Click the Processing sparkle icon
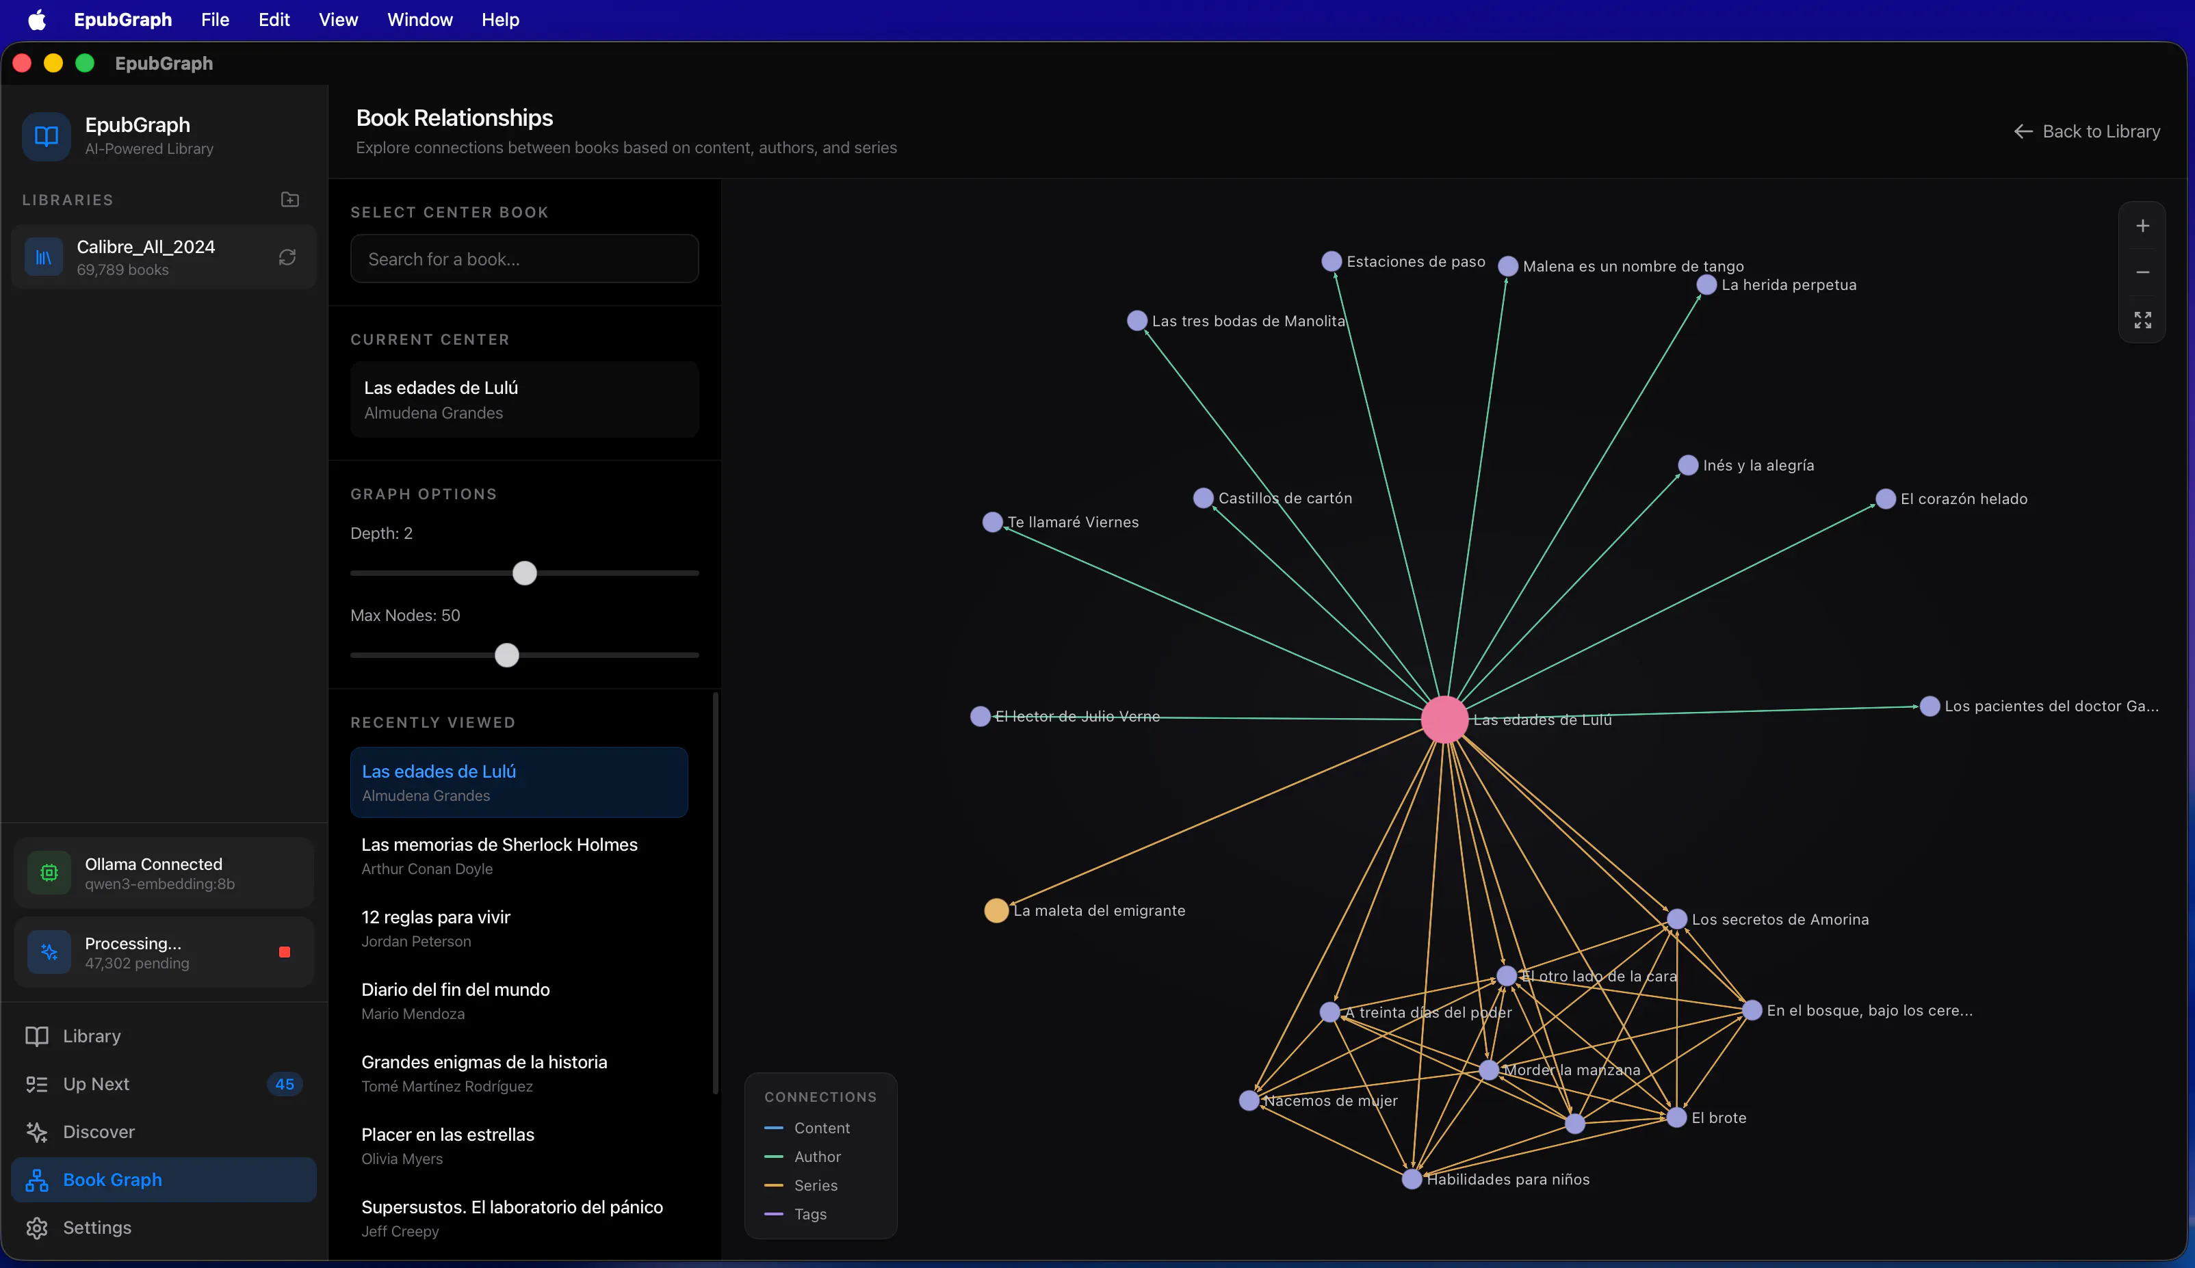 (x=49, y=952)
